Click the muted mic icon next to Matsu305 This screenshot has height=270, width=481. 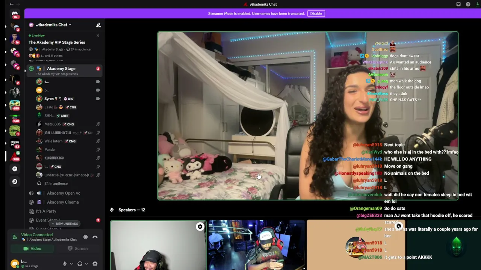click(x=98, y=124)
